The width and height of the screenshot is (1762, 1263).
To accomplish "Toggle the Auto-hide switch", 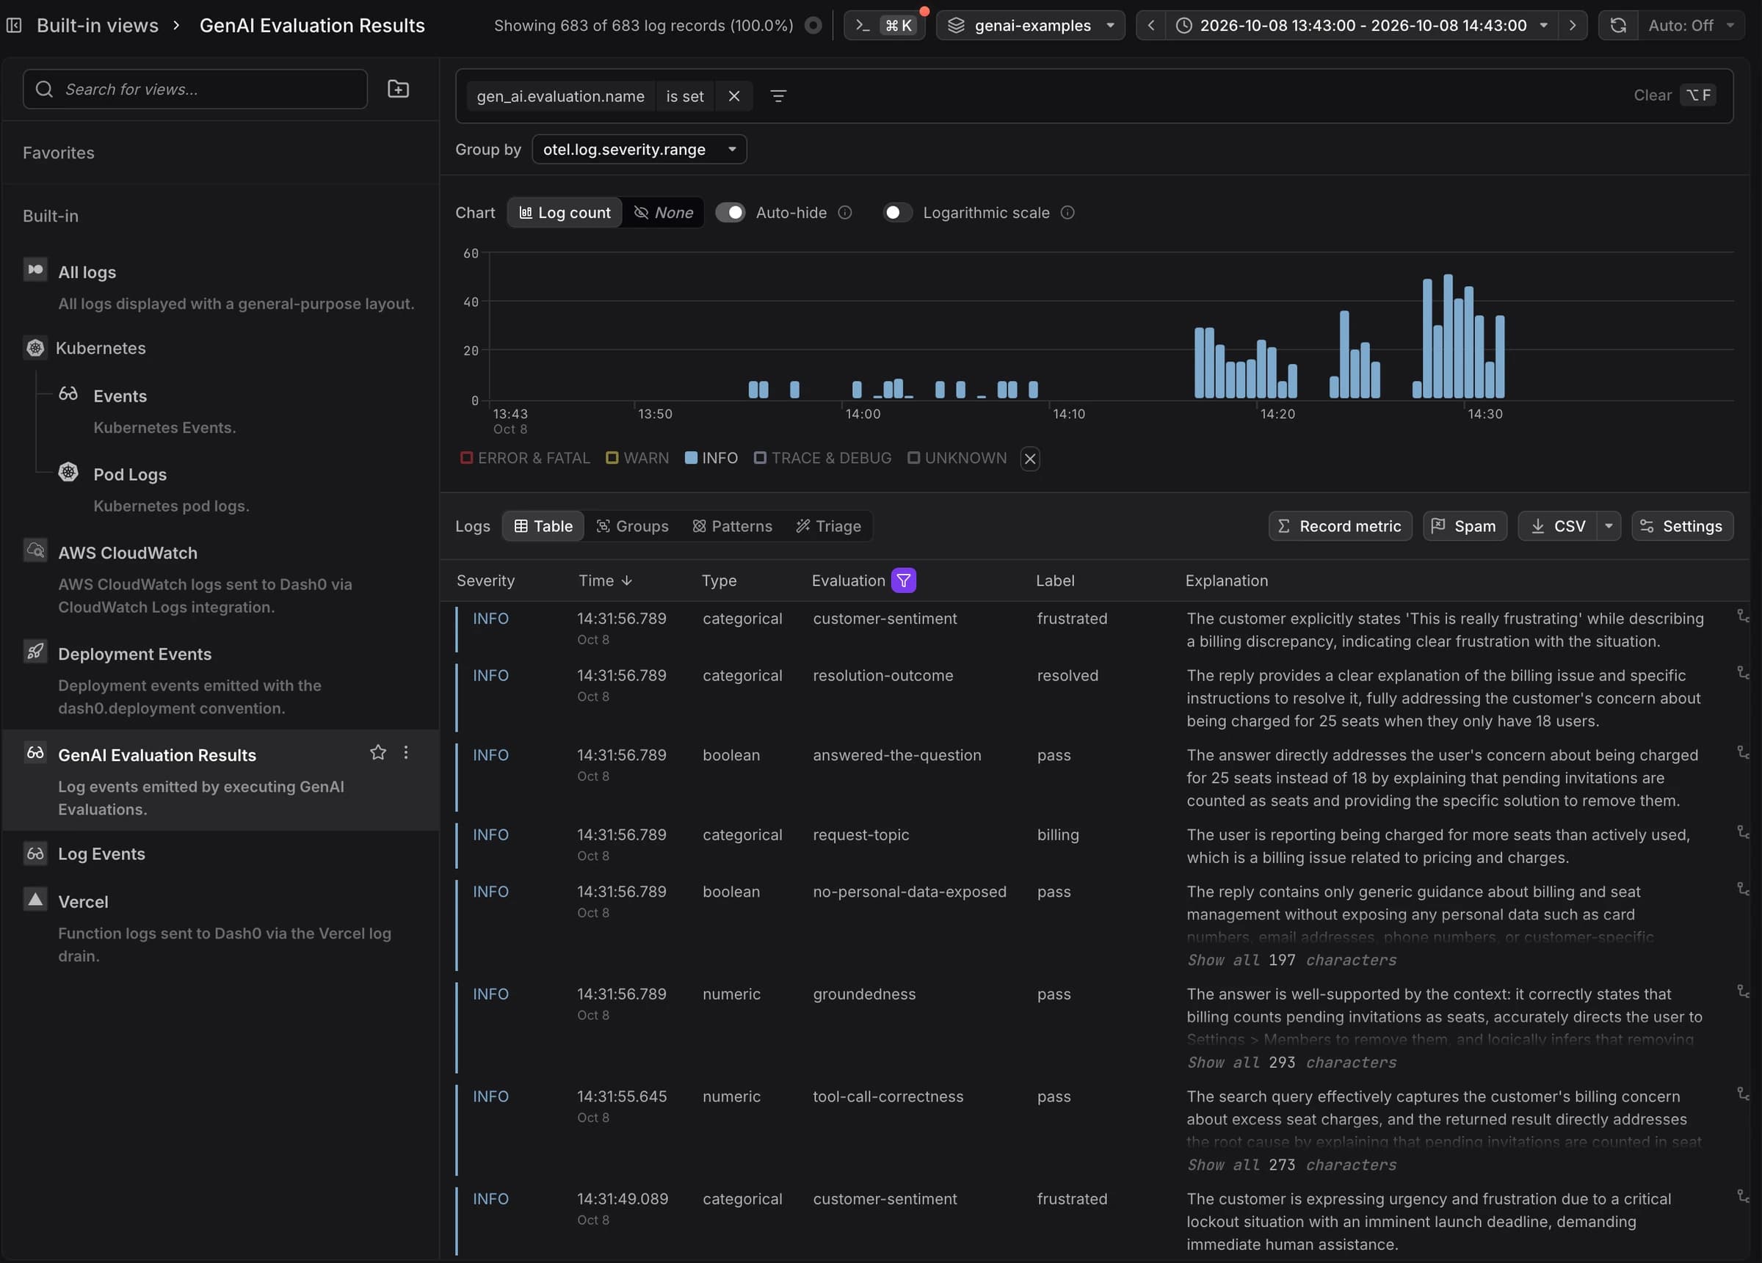I will click(730, 212).
